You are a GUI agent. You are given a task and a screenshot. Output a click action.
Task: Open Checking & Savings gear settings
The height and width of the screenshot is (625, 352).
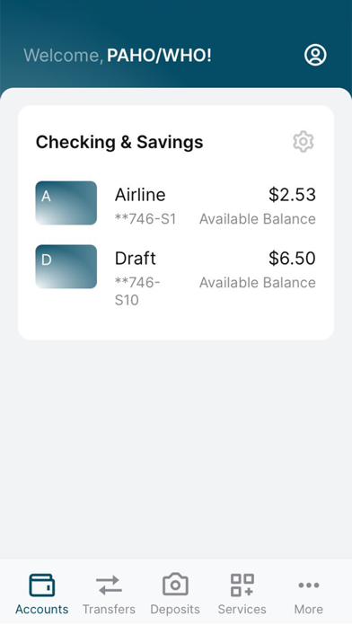pyautogui.click(x=304, y=142)
